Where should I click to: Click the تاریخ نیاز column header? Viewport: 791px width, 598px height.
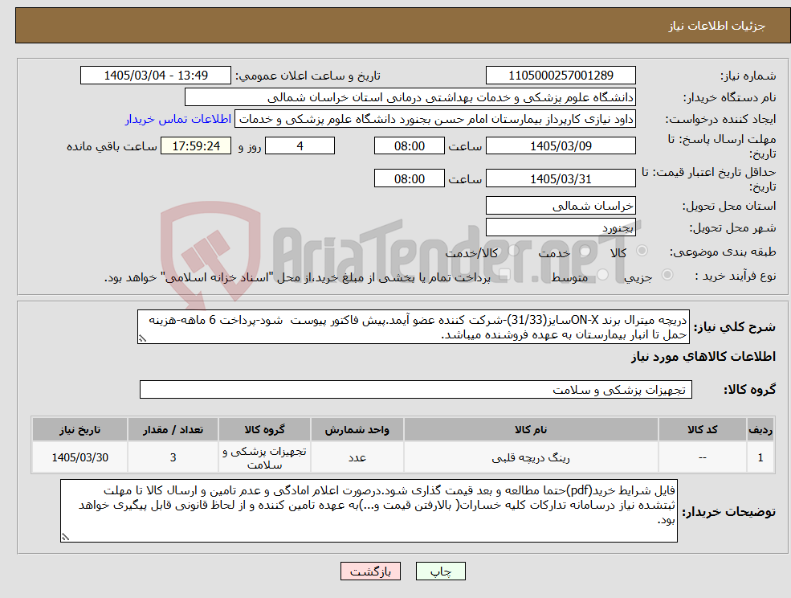coord(80,430)
